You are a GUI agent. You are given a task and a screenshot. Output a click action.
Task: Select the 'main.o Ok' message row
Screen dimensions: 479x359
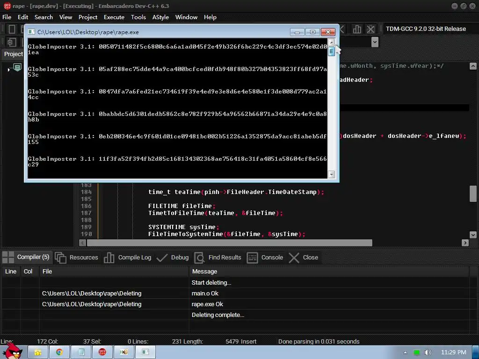(x=235, y=294)
